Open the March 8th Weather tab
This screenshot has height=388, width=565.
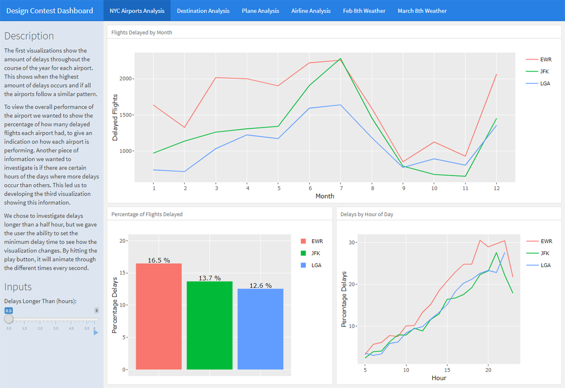tap(422, 11)
